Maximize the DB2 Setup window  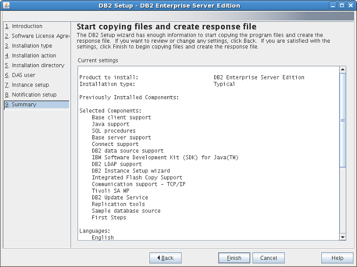(x=342, y=6)
